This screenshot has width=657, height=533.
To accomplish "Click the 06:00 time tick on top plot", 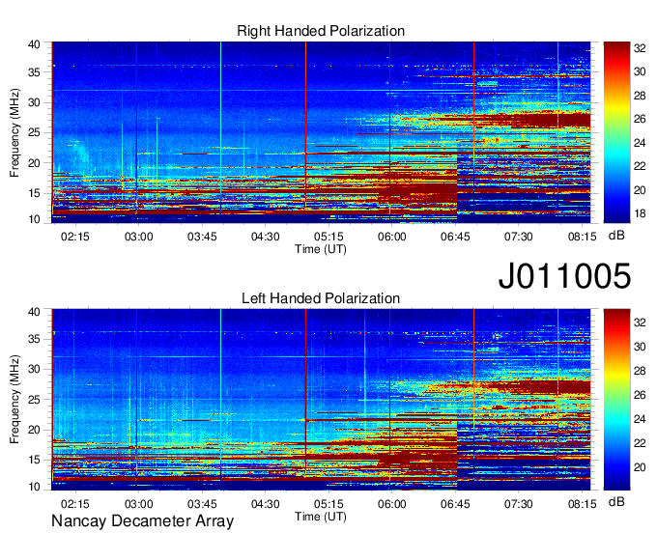I will coord(391,237).
